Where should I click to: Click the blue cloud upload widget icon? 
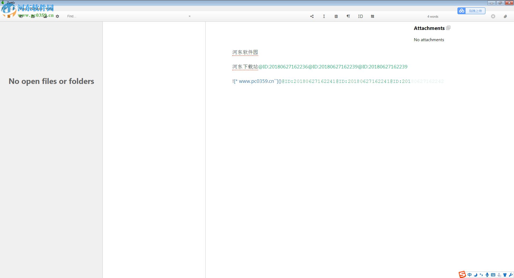point(462,11)
